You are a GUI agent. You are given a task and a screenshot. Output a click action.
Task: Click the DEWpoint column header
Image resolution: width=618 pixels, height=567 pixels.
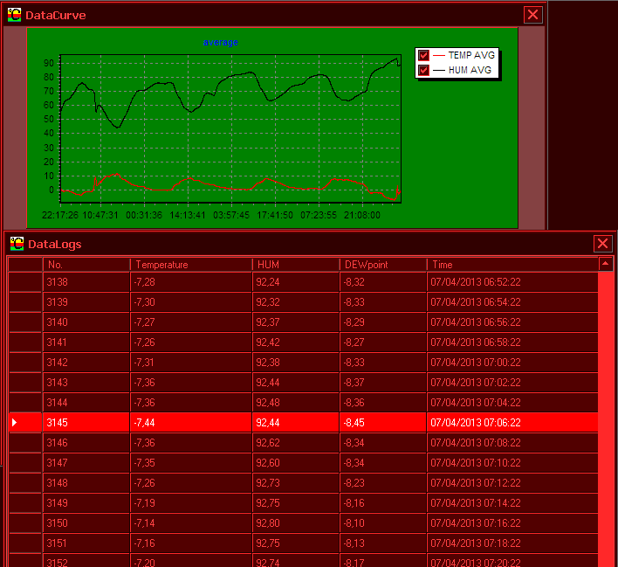(x=383, y=265)
